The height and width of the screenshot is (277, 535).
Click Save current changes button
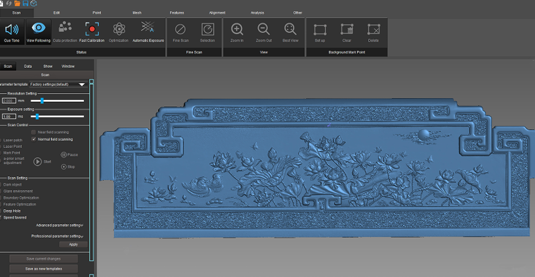pyautogui.click(x=44, y=258)
